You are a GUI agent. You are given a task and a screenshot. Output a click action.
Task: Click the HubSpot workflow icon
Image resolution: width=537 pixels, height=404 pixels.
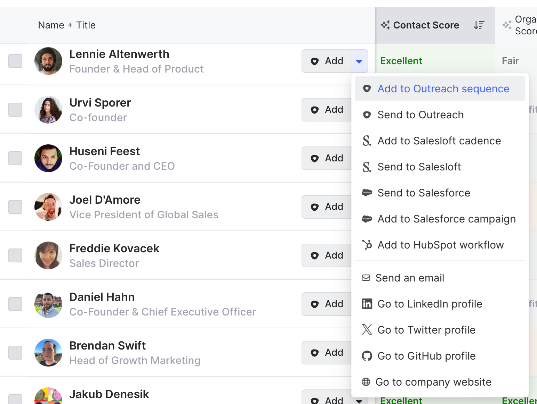click(367, 245)
